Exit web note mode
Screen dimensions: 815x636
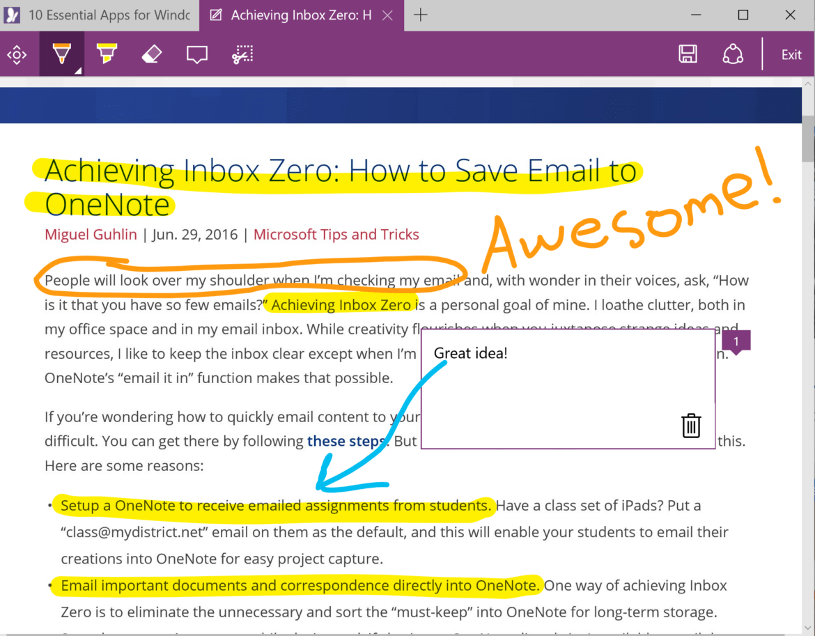click(791, 55)
